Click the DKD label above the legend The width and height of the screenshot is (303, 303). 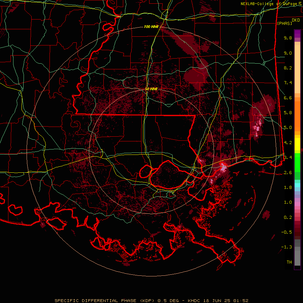[x=296, y=20]
